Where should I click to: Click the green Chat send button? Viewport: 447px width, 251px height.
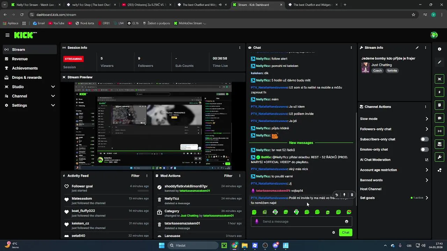tap(345, 233)
